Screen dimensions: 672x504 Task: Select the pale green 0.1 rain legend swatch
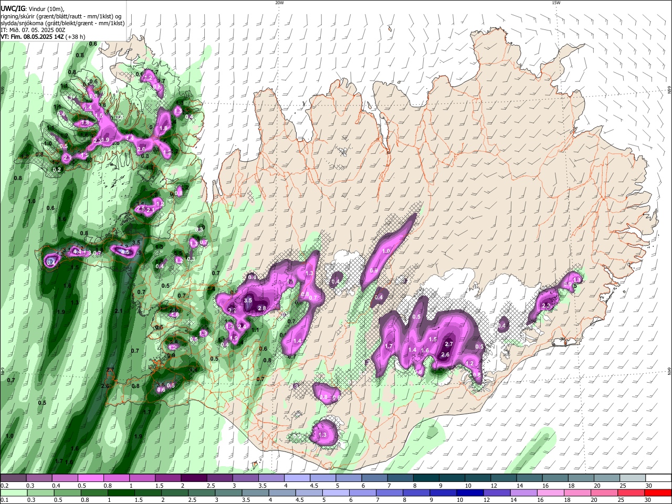(x=13, y=492)
